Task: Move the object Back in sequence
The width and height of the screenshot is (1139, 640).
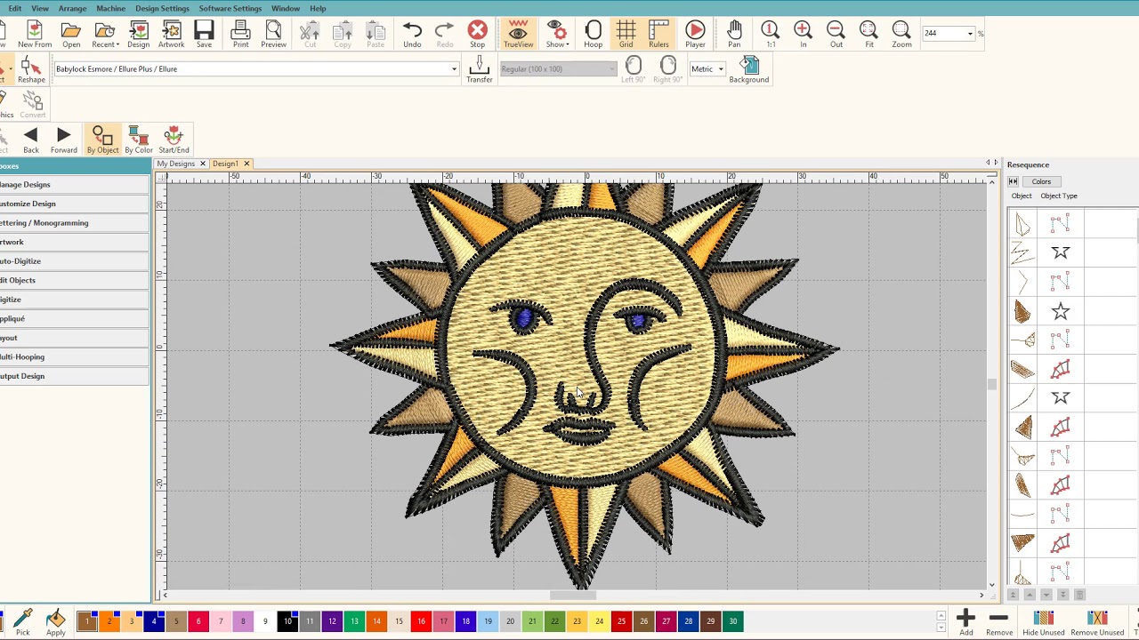Action: [x=31, y=140]
